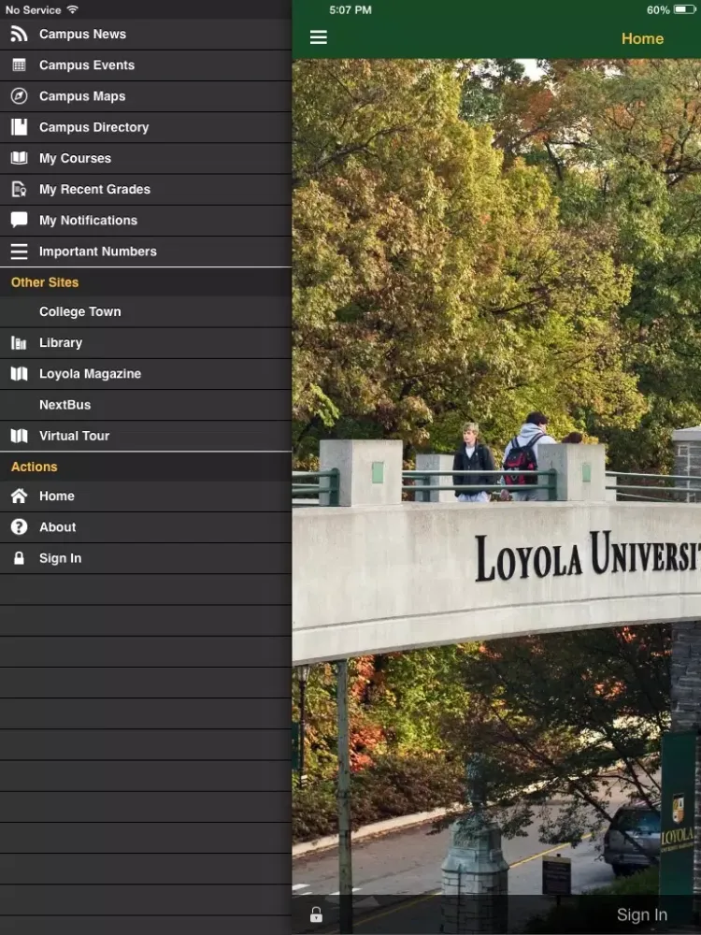The height and width of the screenshot is (935, 701).
Task: Tap the battery indicator in status bar
Action: [684, 9]
